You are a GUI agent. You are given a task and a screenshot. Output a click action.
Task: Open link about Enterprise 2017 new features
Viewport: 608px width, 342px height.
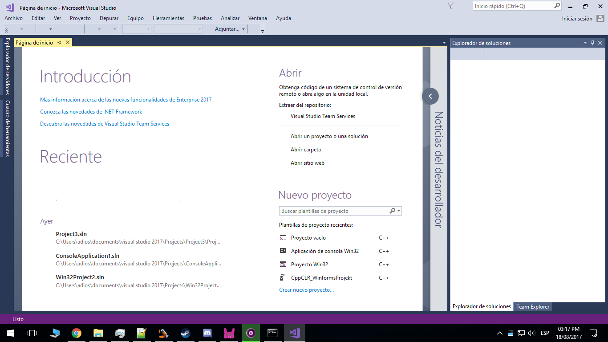pyautogui.click(x=126, y=100)
